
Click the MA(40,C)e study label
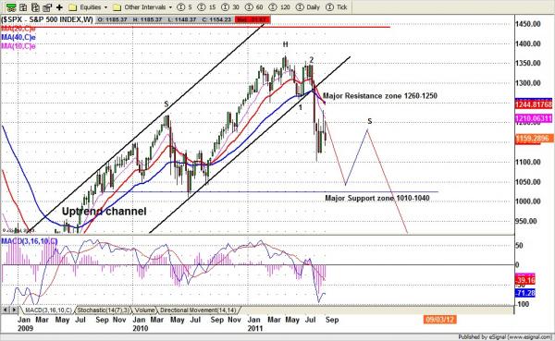[18, 37]
